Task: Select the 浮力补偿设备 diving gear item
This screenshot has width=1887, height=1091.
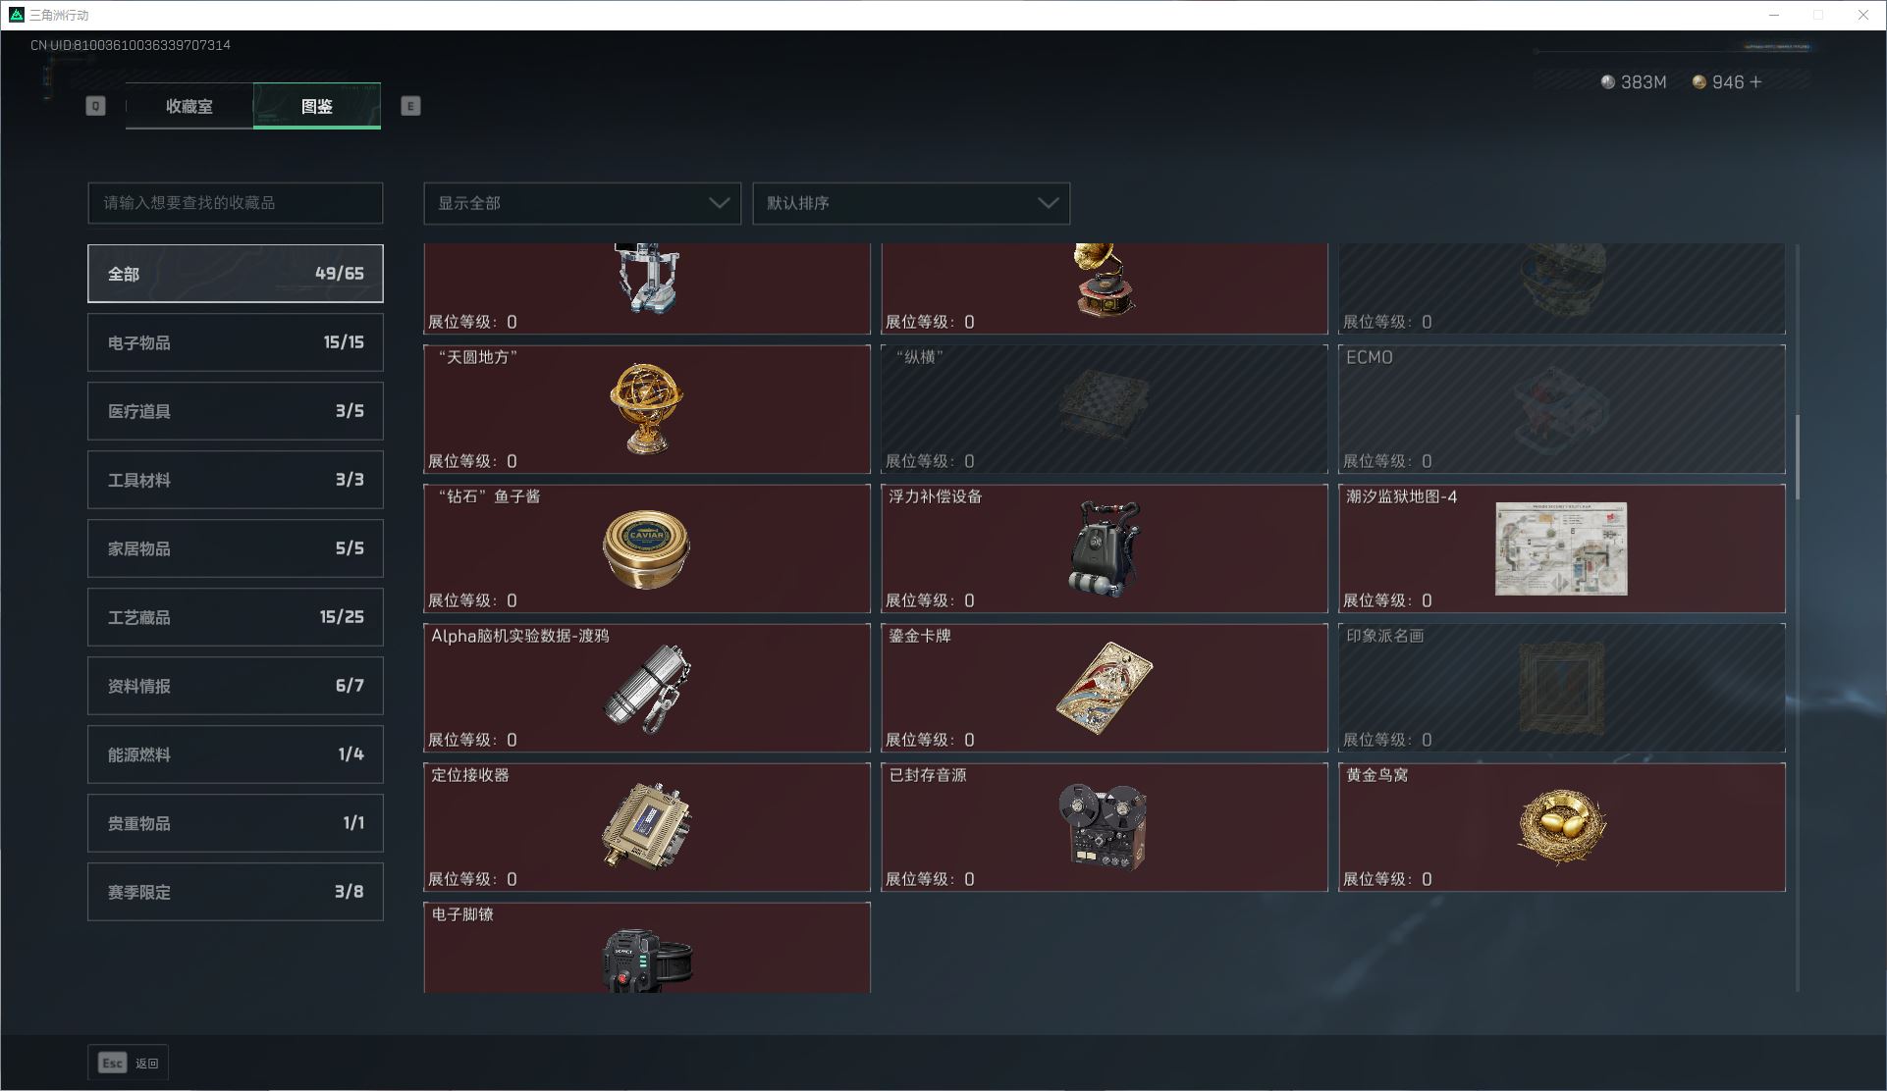Action: click(1105, 548)
